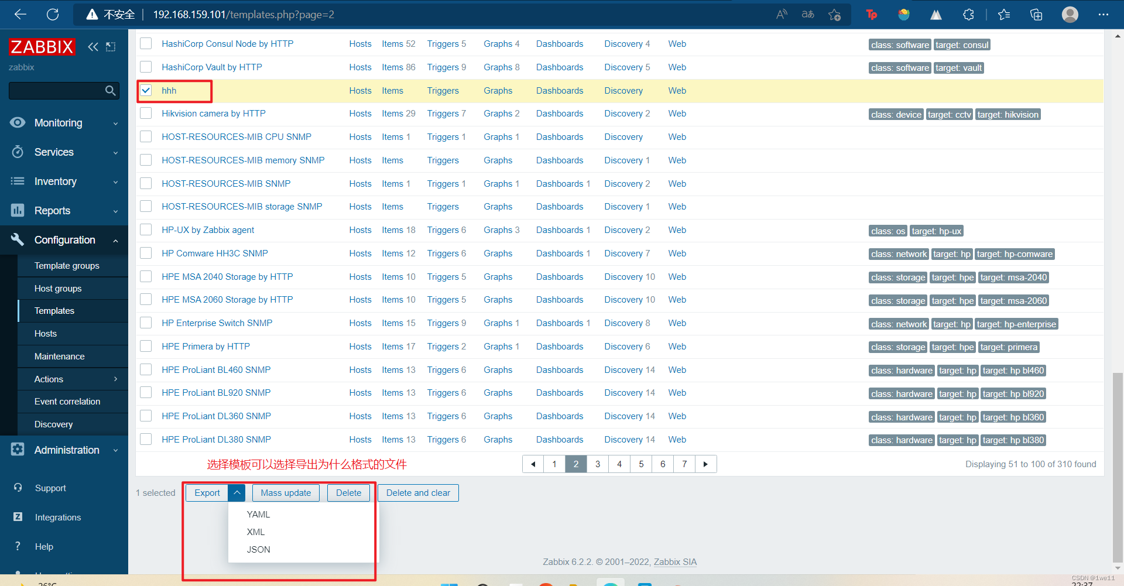Screen dimensions: 1124x586
Task: Click the Delete and clear button
Action: coord(418,493)
